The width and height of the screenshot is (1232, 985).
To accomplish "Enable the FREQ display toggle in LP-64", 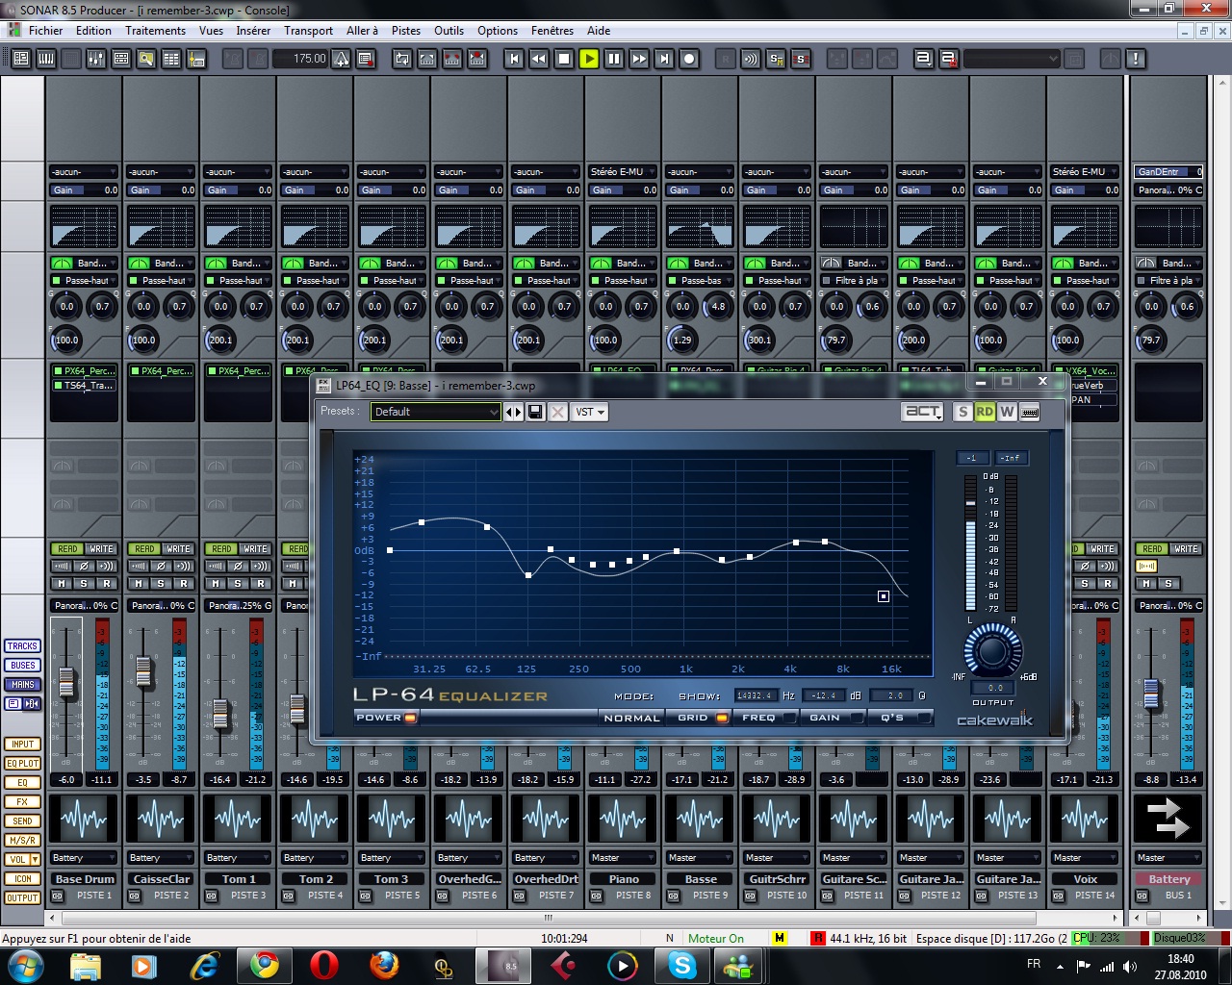I will click(789, 718).
